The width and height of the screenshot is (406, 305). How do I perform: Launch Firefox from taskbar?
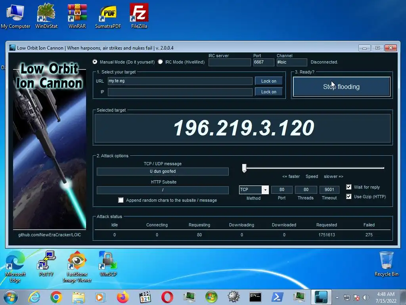point(123,297)
